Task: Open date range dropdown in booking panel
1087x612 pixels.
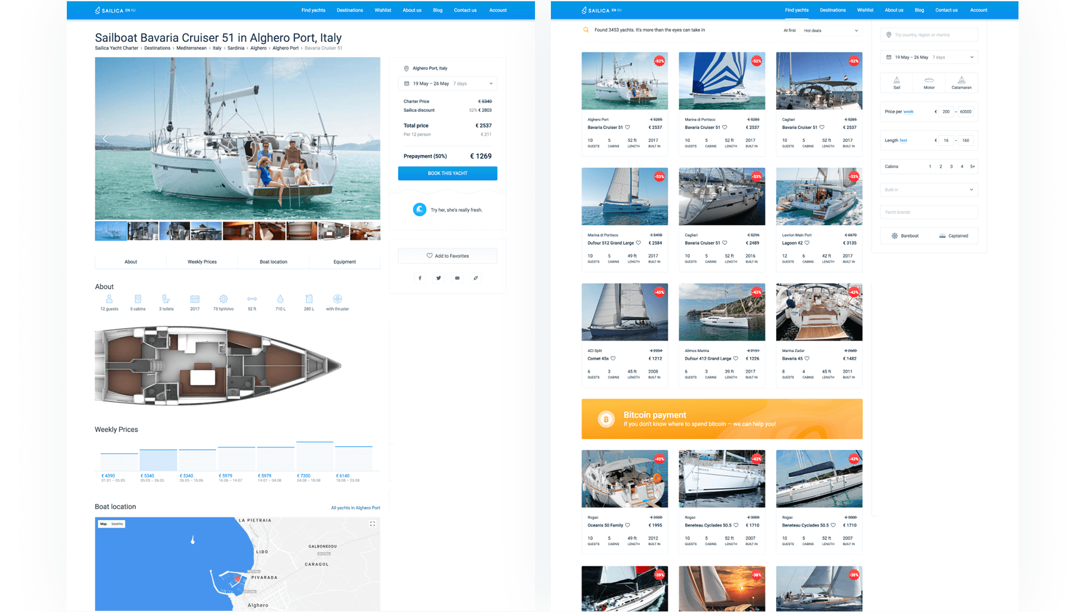Action: (x=447, y=84)
